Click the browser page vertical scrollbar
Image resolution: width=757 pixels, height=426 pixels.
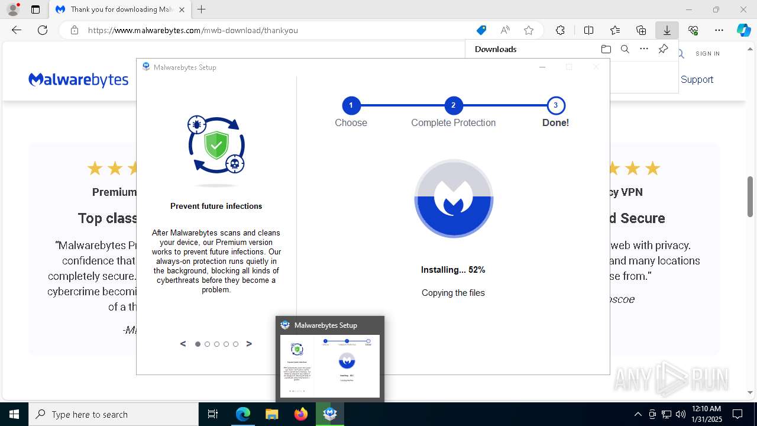coord(750,197)
